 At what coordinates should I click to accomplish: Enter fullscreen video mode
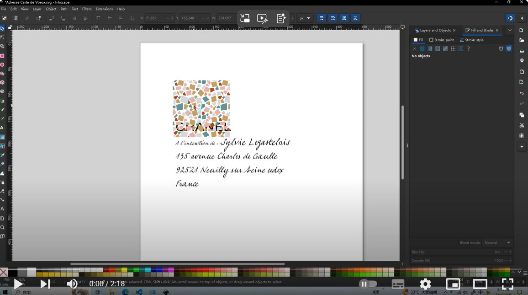(507, 284)
